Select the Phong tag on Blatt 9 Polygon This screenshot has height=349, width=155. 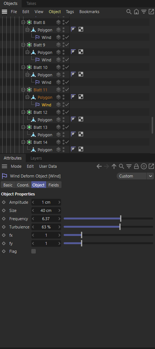point(73,52)
